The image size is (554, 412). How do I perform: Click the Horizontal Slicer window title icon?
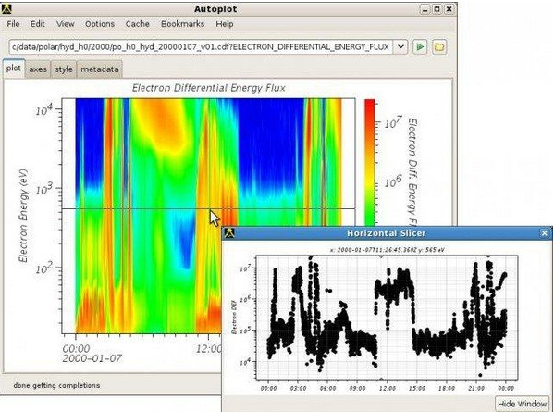(230, 233)
